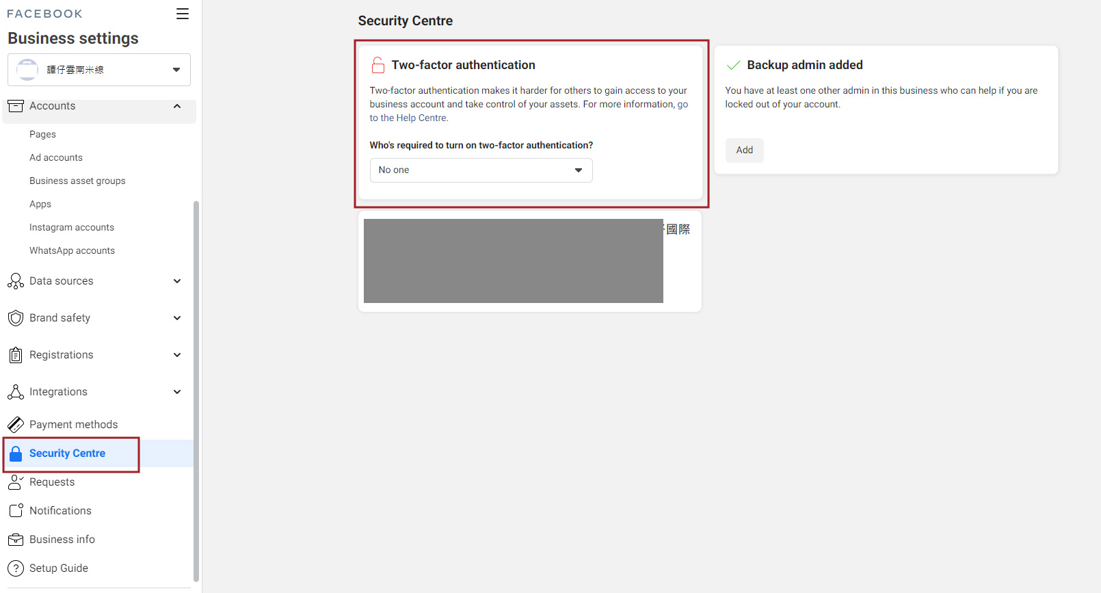Screen dimensions: 1101x593
Task: Click the Setup Guide question icon
Action: (15, 568)
